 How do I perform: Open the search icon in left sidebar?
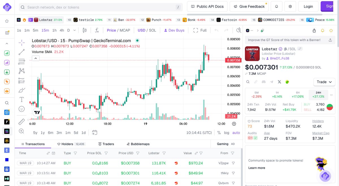tap(7, 103)
